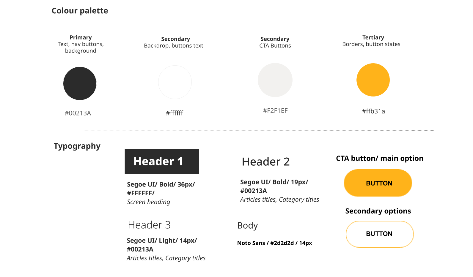Select the 'CTA button/ main option' label
The height and width of the screenshot is (277, 473).
(380, 158)
